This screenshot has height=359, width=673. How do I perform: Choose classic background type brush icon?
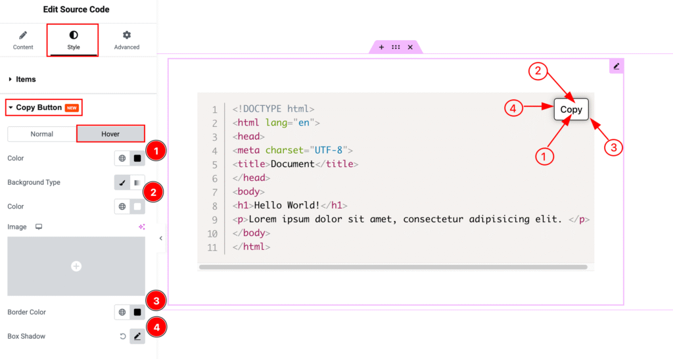point(122,183)
